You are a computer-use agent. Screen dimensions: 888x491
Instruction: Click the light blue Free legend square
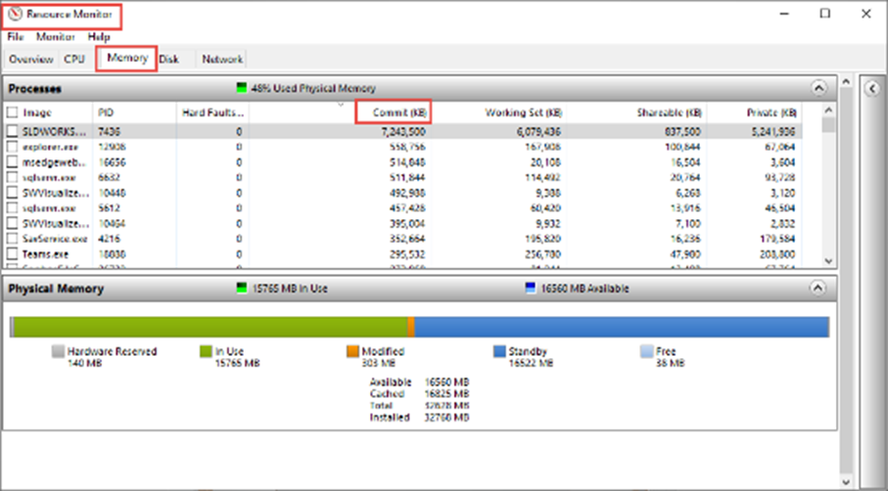pyautogui.click(x=646, y=351)
